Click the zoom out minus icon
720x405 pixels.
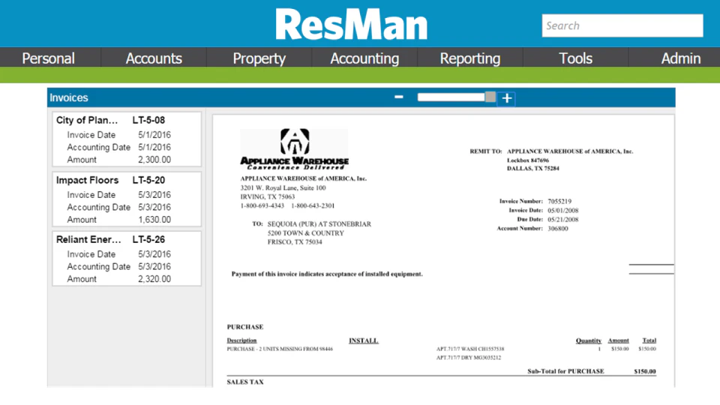coord(398,97)
